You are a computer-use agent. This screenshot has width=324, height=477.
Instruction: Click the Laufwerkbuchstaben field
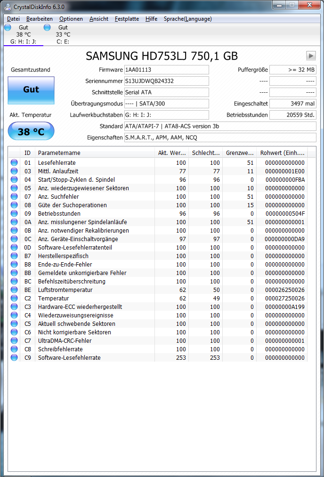coord(167,115)
